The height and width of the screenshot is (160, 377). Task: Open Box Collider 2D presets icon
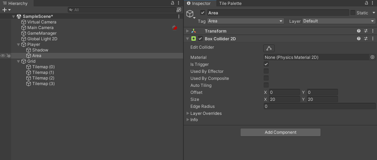coord(366,39)
